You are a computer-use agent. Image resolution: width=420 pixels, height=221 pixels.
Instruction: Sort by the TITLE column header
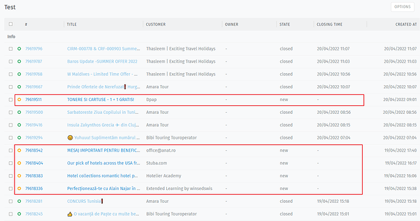pos(72,24)
